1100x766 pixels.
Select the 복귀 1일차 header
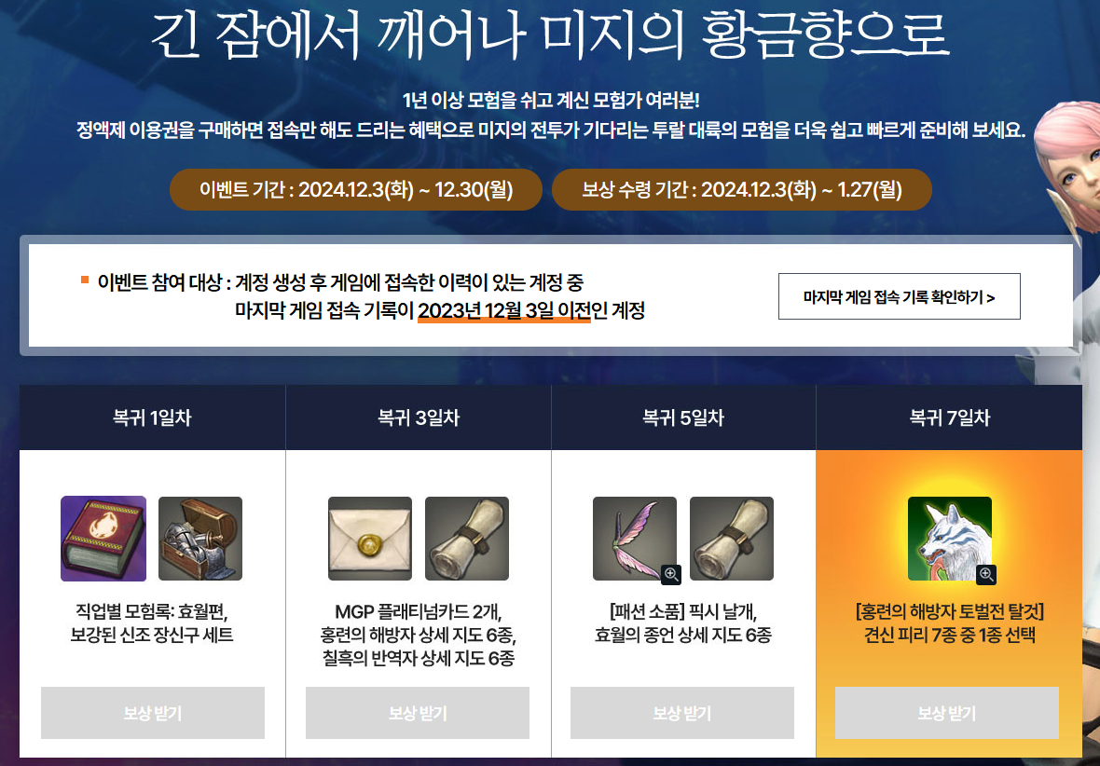[152, 417]
